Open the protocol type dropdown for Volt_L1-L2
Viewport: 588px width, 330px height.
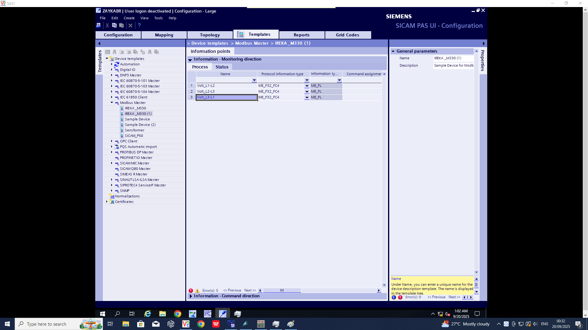point(307,86)
